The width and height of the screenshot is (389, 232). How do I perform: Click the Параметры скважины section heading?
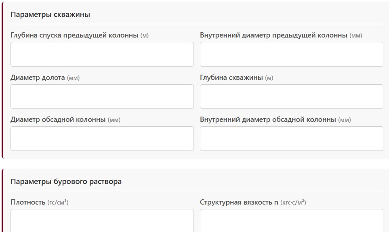pyautogui.click(x=50, y=15)
